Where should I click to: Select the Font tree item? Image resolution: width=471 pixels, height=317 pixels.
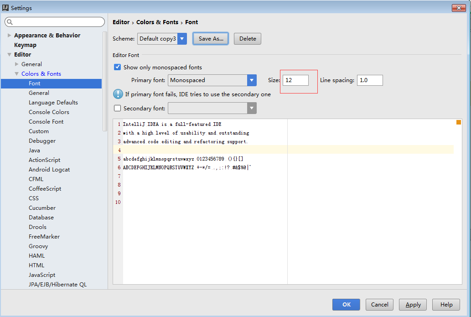pos(52,83)
